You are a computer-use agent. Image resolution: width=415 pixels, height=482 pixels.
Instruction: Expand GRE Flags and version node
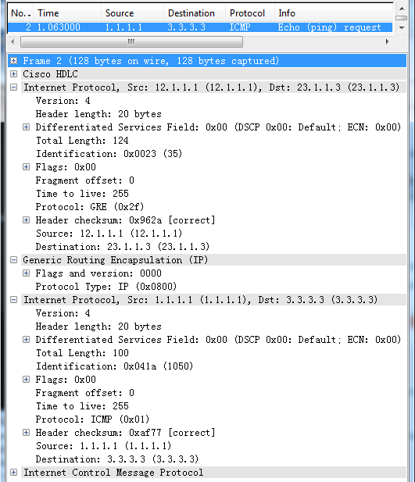click(26, 273)
